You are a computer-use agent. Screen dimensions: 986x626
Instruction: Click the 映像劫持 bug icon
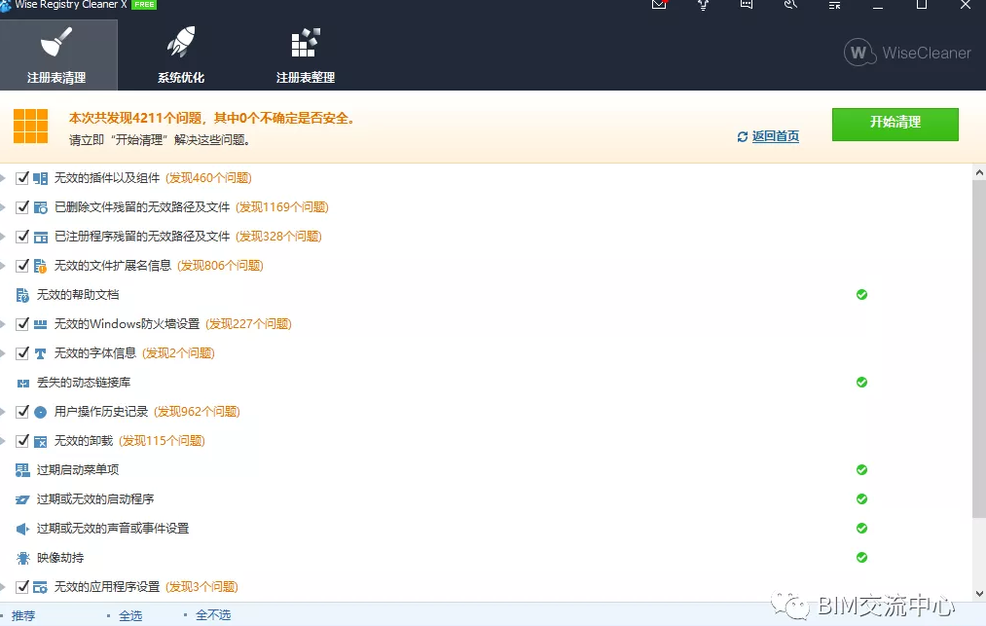coord(23,558)
